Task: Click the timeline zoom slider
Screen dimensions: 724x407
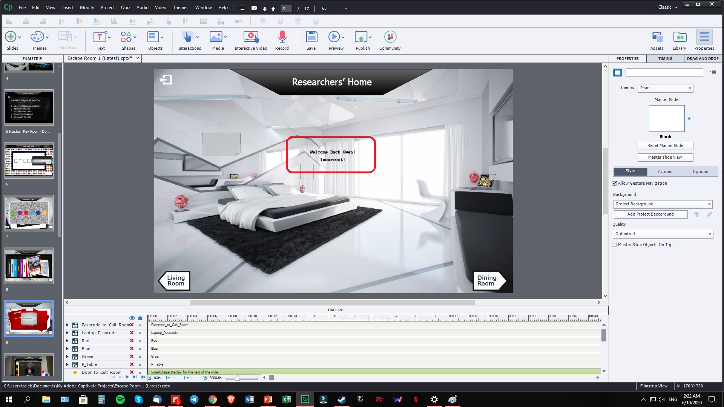Action: pos(237,378)
